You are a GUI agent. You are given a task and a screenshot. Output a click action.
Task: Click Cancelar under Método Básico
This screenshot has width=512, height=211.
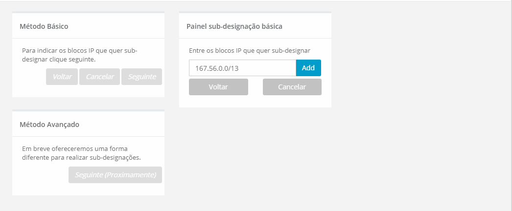99,77
